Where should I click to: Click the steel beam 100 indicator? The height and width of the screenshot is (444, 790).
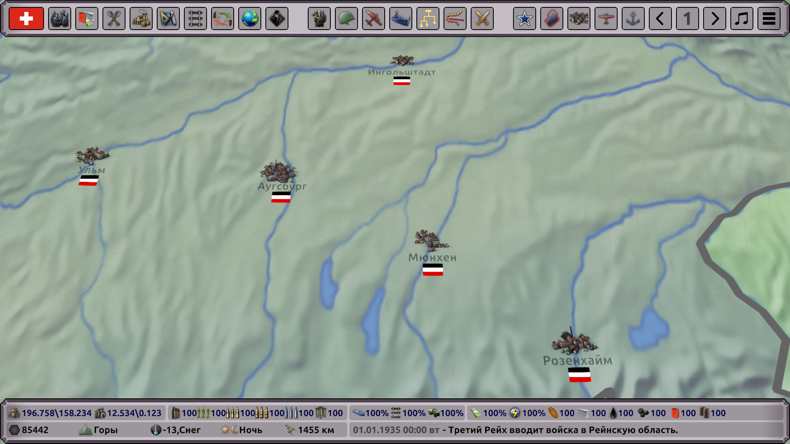592,413
